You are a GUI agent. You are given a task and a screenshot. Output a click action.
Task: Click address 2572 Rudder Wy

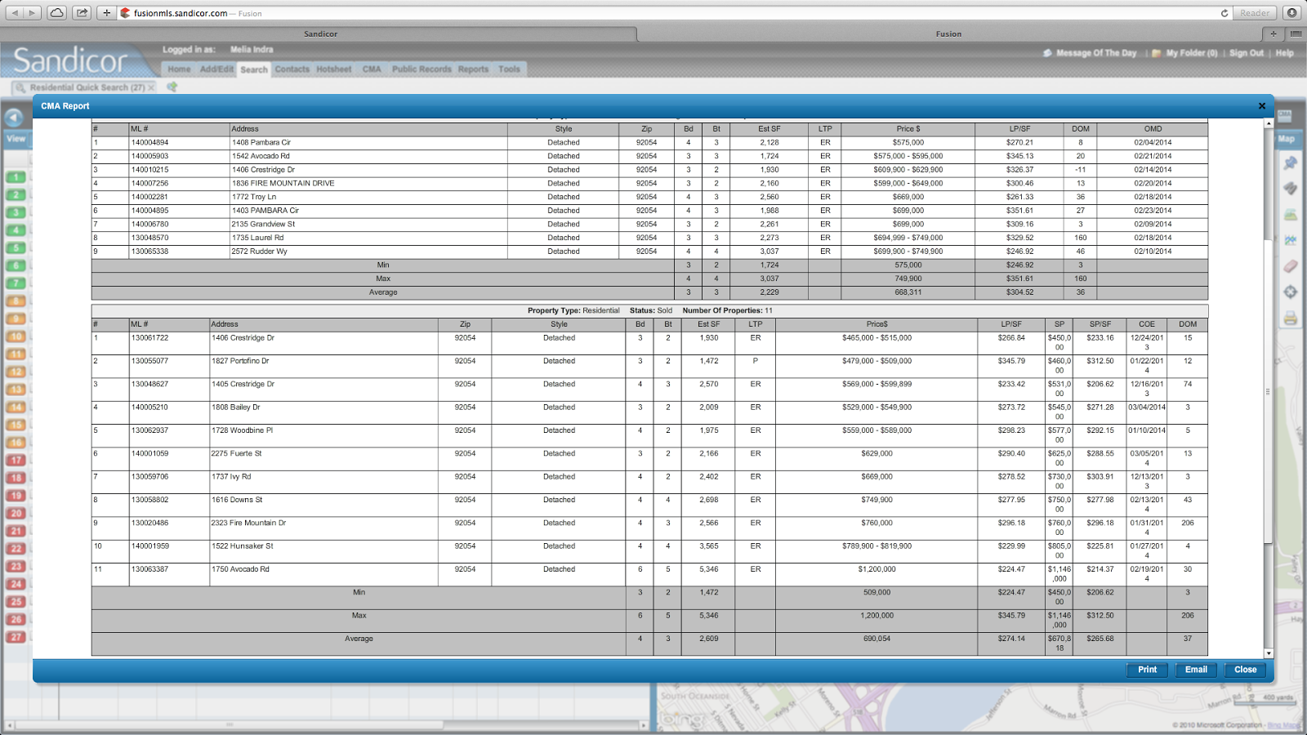click(259, 252)
